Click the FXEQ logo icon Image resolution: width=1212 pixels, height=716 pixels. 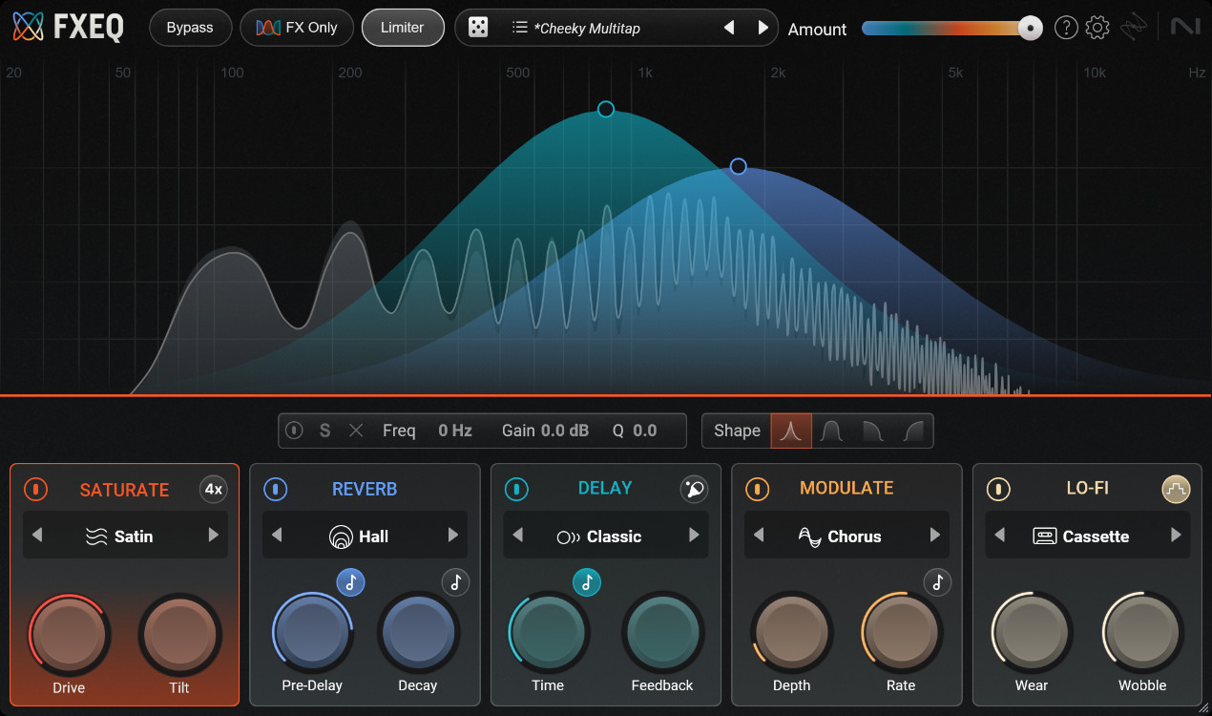(28, 27)
